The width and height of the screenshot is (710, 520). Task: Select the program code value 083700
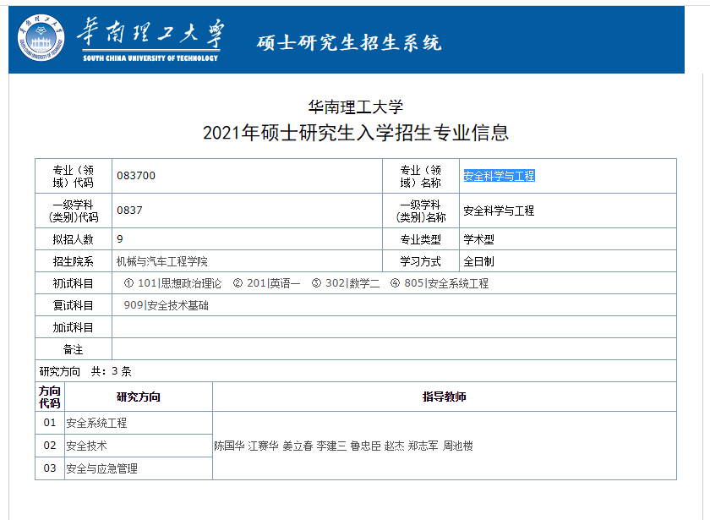pyautogui.click(x=136, y=176)
